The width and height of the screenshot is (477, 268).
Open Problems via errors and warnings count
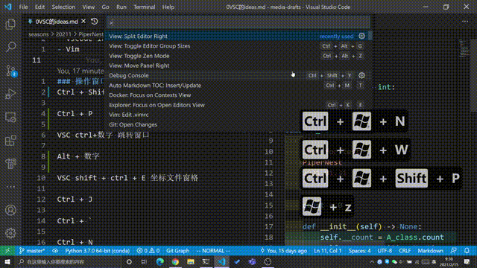point(148,251)
